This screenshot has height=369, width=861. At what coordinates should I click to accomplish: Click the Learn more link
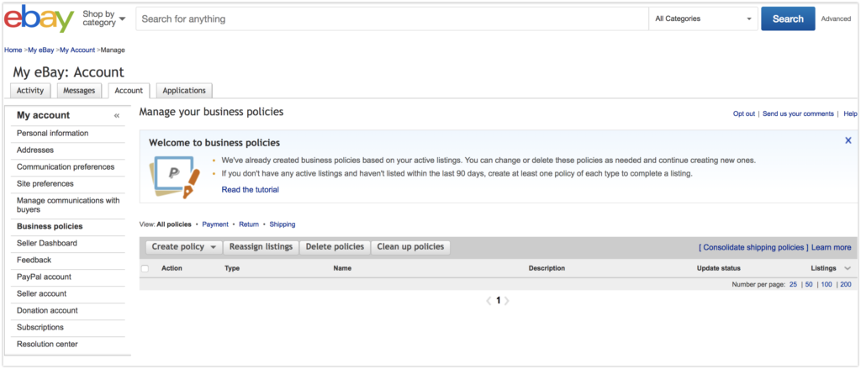tap(832, 248)
